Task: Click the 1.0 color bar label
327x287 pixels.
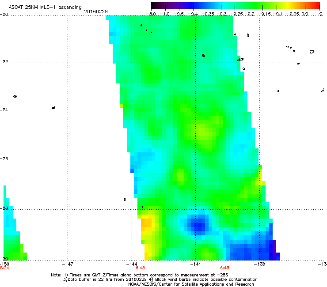Action: (319, 14)
